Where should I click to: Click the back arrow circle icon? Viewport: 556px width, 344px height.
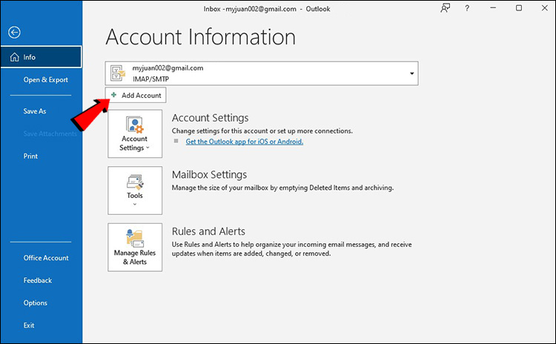pyautogui.click(x=15, y=32)
